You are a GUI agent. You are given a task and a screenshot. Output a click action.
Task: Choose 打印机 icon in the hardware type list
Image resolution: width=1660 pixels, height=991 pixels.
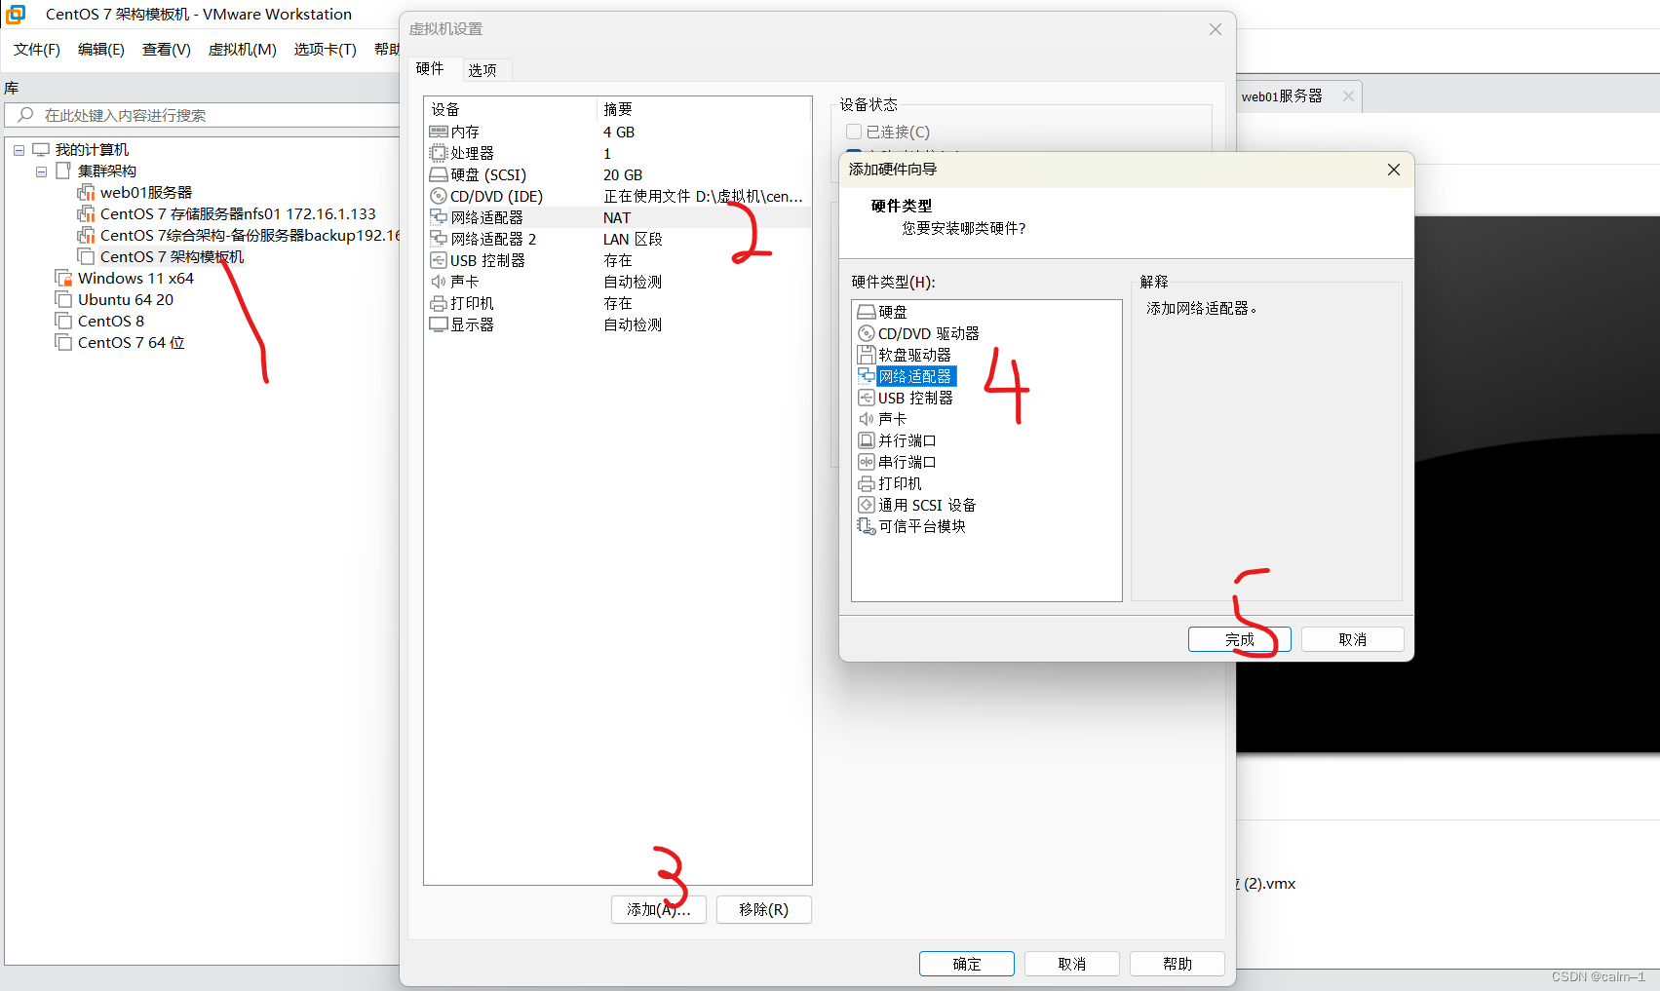(866, 483)
